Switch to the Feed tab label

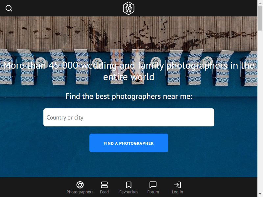coord(104,192)
